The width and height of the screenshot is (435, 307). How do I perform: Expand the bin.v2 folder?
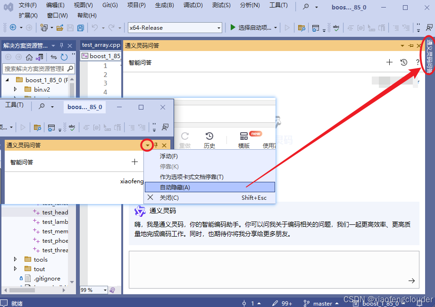click(15, 89)
